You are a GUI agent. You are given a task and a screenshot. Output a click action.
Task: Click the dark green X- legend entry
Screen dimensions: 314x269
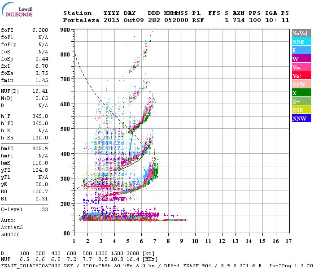301,93
